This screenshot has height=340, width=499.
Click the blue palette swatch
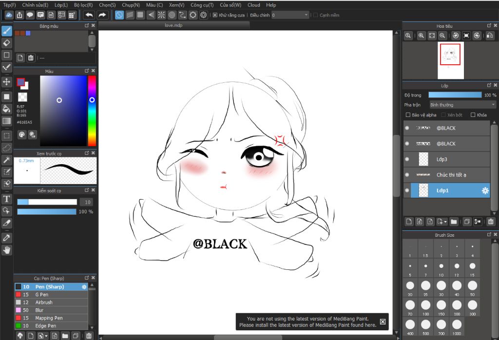coord(28,33)
